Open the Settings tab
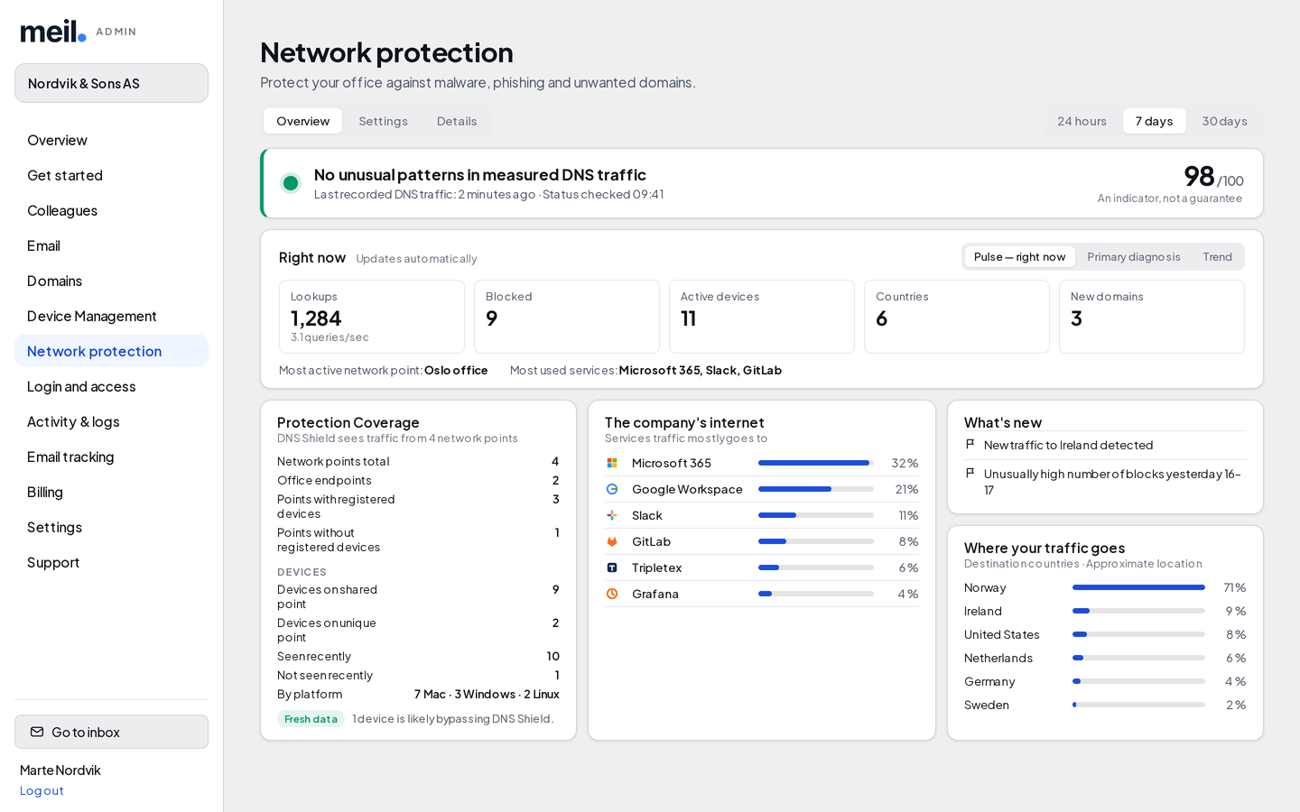 coord(383,121)
